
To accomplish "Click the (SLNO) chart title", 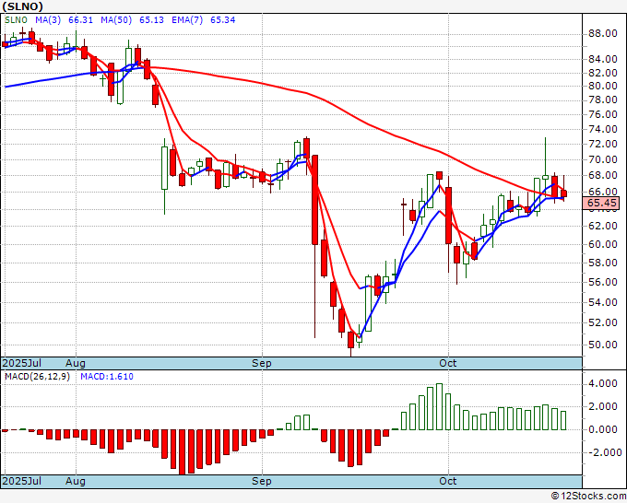I will (x=22, y=6).
